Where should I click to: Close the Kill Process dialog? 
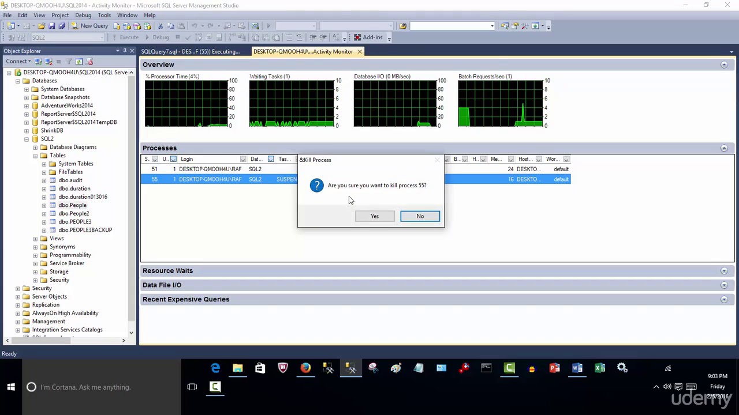pyautogui.click(x=437, y=160)
